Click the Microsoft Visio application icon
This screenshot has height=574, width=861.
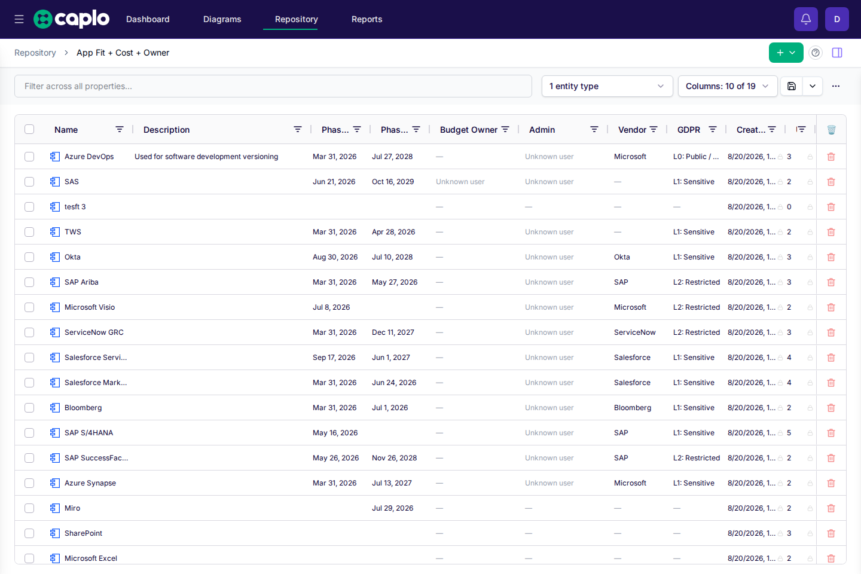(55, 307)
